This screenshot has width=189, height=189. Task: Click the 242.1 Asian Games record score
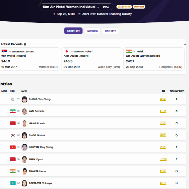[130, 61]
